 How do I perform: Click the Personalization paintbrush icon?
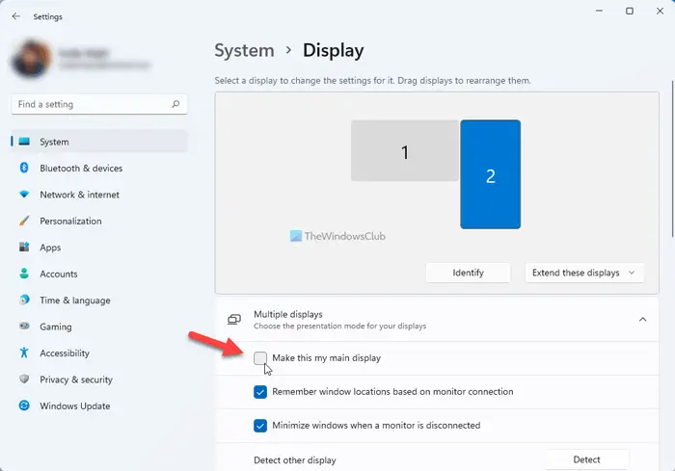[x=24, y=221]
